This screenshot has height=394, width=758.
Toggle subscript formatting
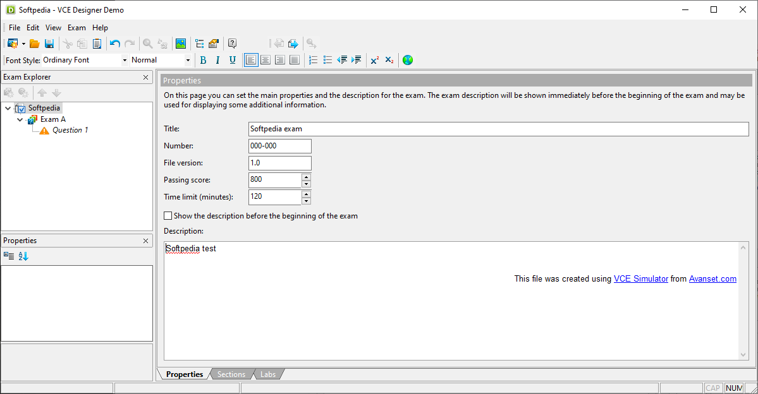389,61
